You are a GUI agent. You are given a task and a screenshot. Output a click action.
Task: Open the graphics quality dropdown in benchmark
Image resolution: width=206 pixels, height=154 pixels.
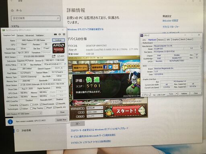(95, 108)
